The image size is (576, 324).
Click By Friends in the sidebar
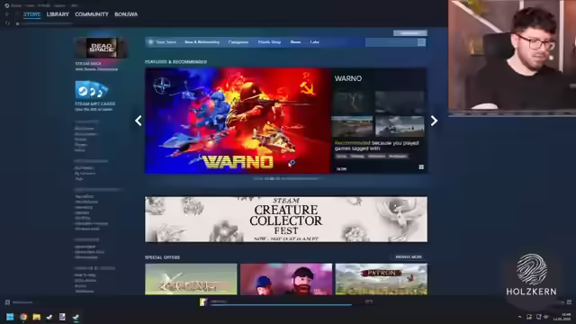(x=84, y=168)
